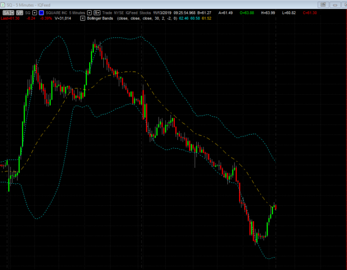Click the Last price readout in red
Screen dimensions: 347x270
[10, 19]
